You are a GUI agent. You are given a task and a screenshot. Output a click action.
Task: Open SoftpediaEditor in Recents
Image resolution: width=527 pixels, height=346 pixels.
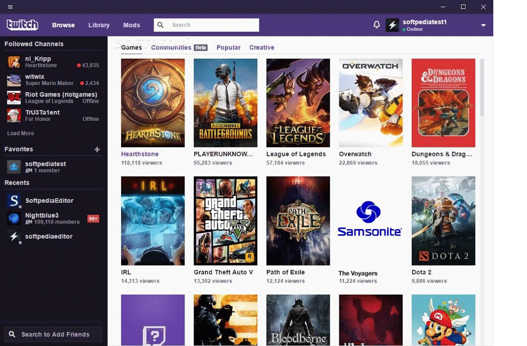tap(49, 201)
